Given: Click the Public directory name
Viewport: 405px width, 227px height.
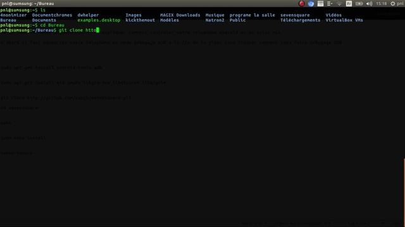Looking at the screenshot, I should pyautogui.click(x=238, y=20).
